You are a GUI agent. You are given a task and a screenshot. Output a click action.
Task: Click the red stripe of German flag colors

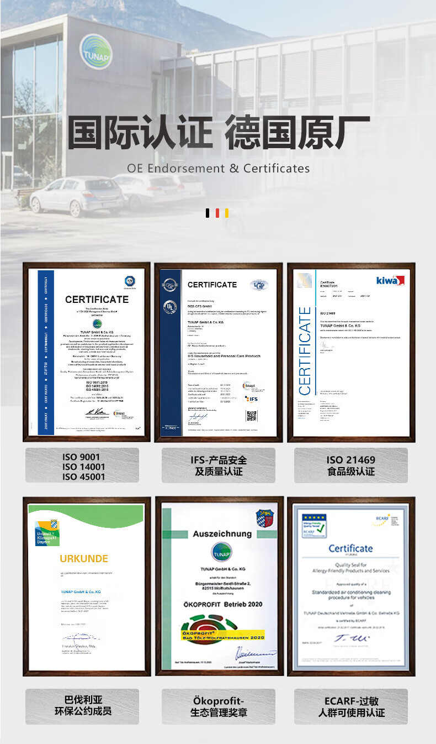tap(217, 213)
